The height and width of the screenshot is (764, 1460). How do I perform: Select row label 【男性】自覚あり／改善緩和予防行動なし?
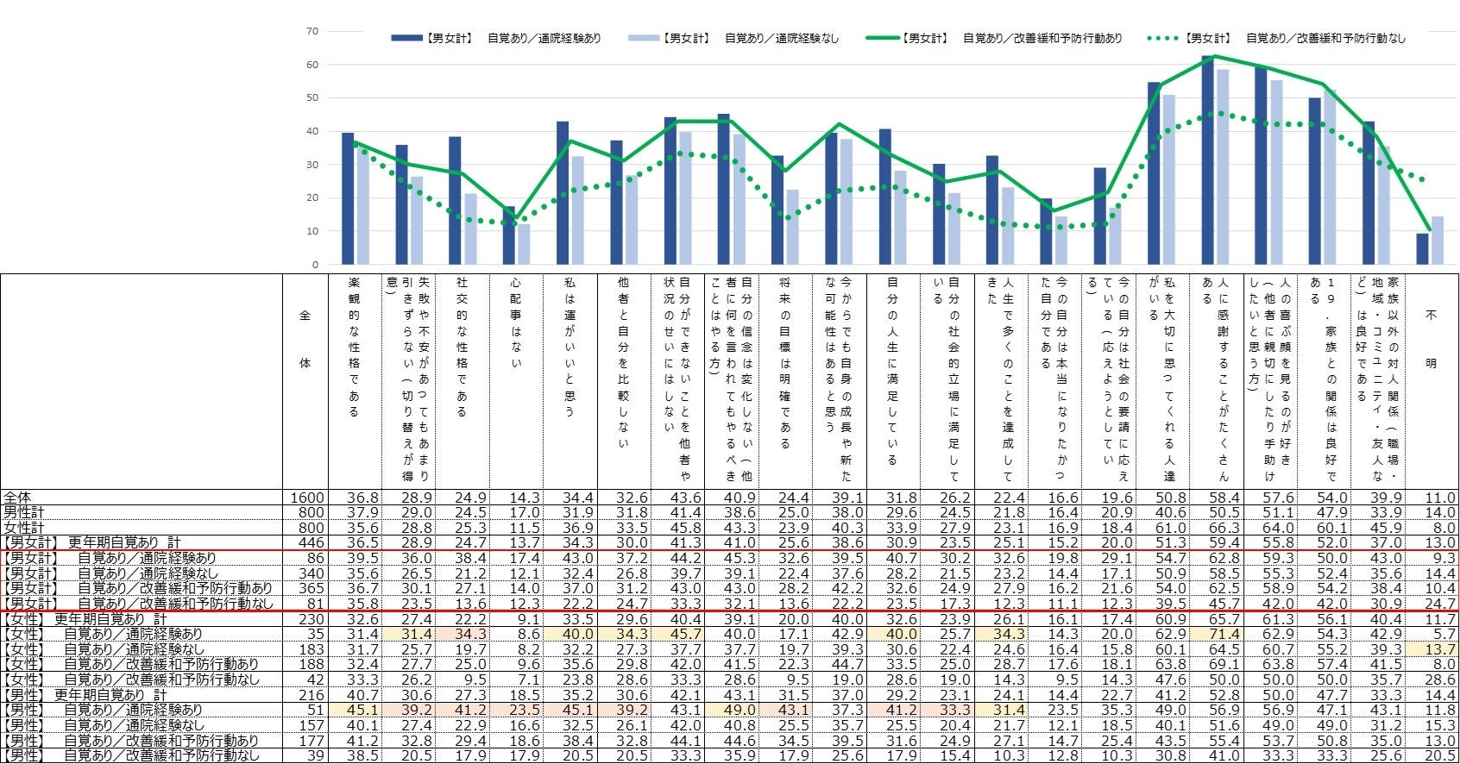pyautogui.click(x=130, y=755)
